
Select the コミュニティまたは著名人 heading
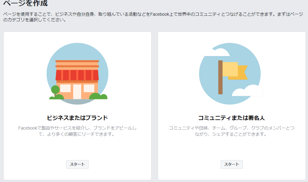231,118
